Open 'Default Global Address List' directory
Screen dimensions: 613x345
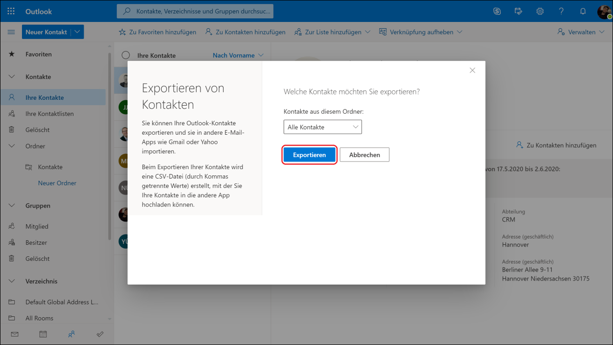61,302
